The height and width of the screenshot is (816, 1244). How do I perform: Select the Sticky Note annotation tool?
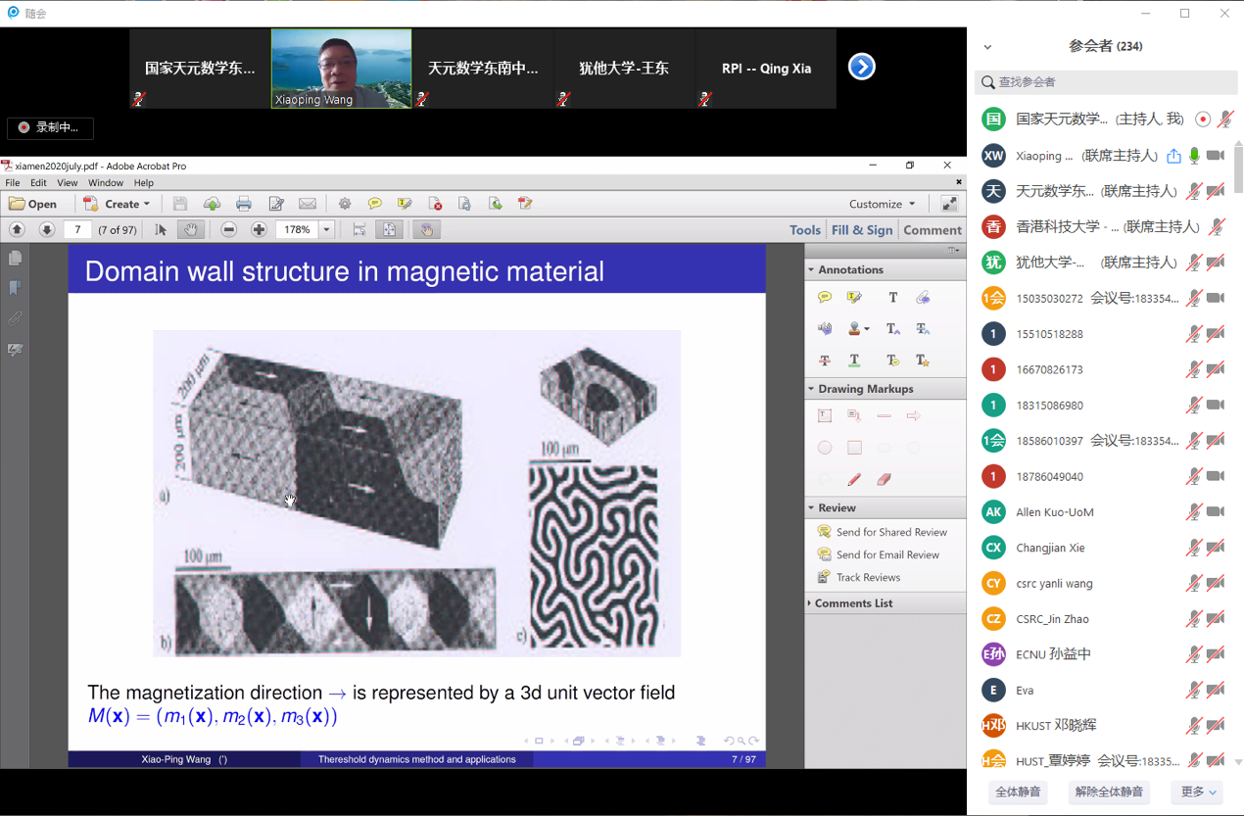pyautogui.click(x=825, y=298)
